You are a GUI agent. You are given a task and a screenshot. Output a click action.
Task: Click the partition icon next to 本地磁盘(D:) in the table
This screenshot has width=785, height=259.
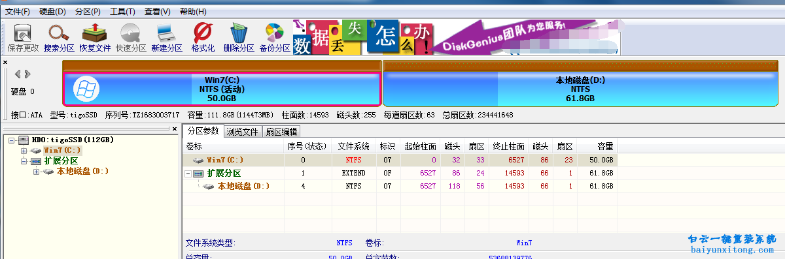(x=209, y=187)
